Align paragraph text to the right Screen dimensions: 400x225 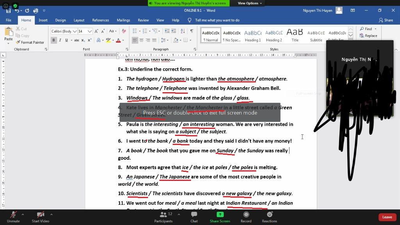point(148,40)
